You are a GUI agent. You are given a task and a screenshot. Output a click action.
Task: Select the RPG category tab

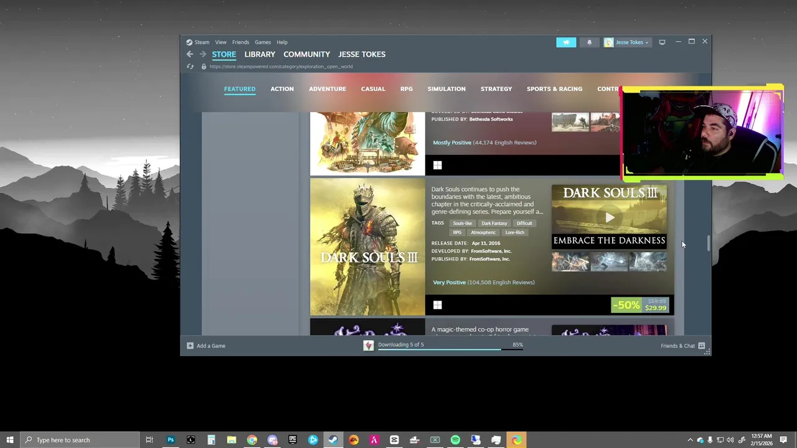point(406,89)
